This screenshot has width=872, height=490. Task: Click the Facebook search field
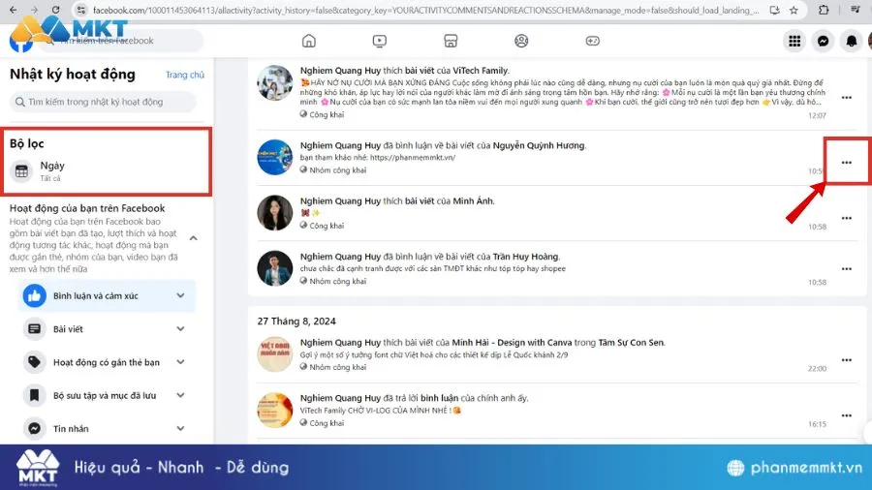tap(119, 41)
